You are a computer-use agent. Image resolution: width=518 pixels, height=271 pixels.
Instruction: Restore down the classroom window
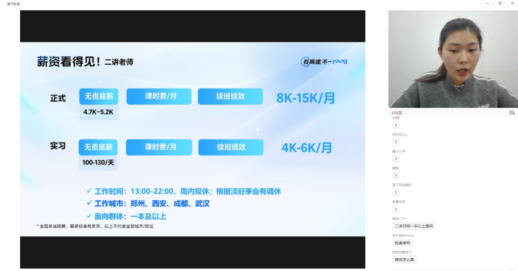(500, 4)
